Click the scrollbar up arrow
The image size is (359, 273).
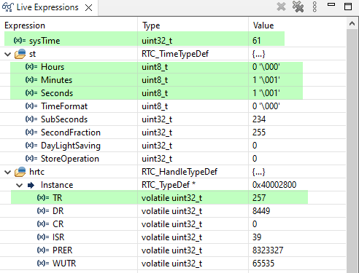[352, 23]
